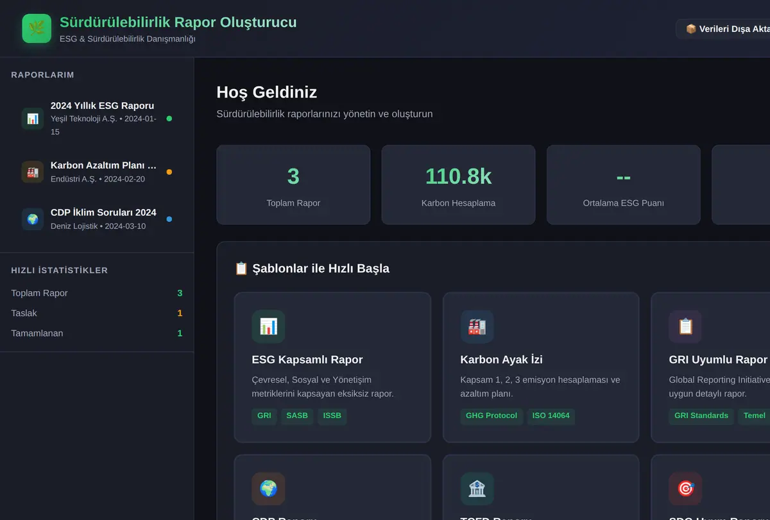Click the globe icon beside CDP İklim Soruları
770x520 pixels.
point(33,219)
